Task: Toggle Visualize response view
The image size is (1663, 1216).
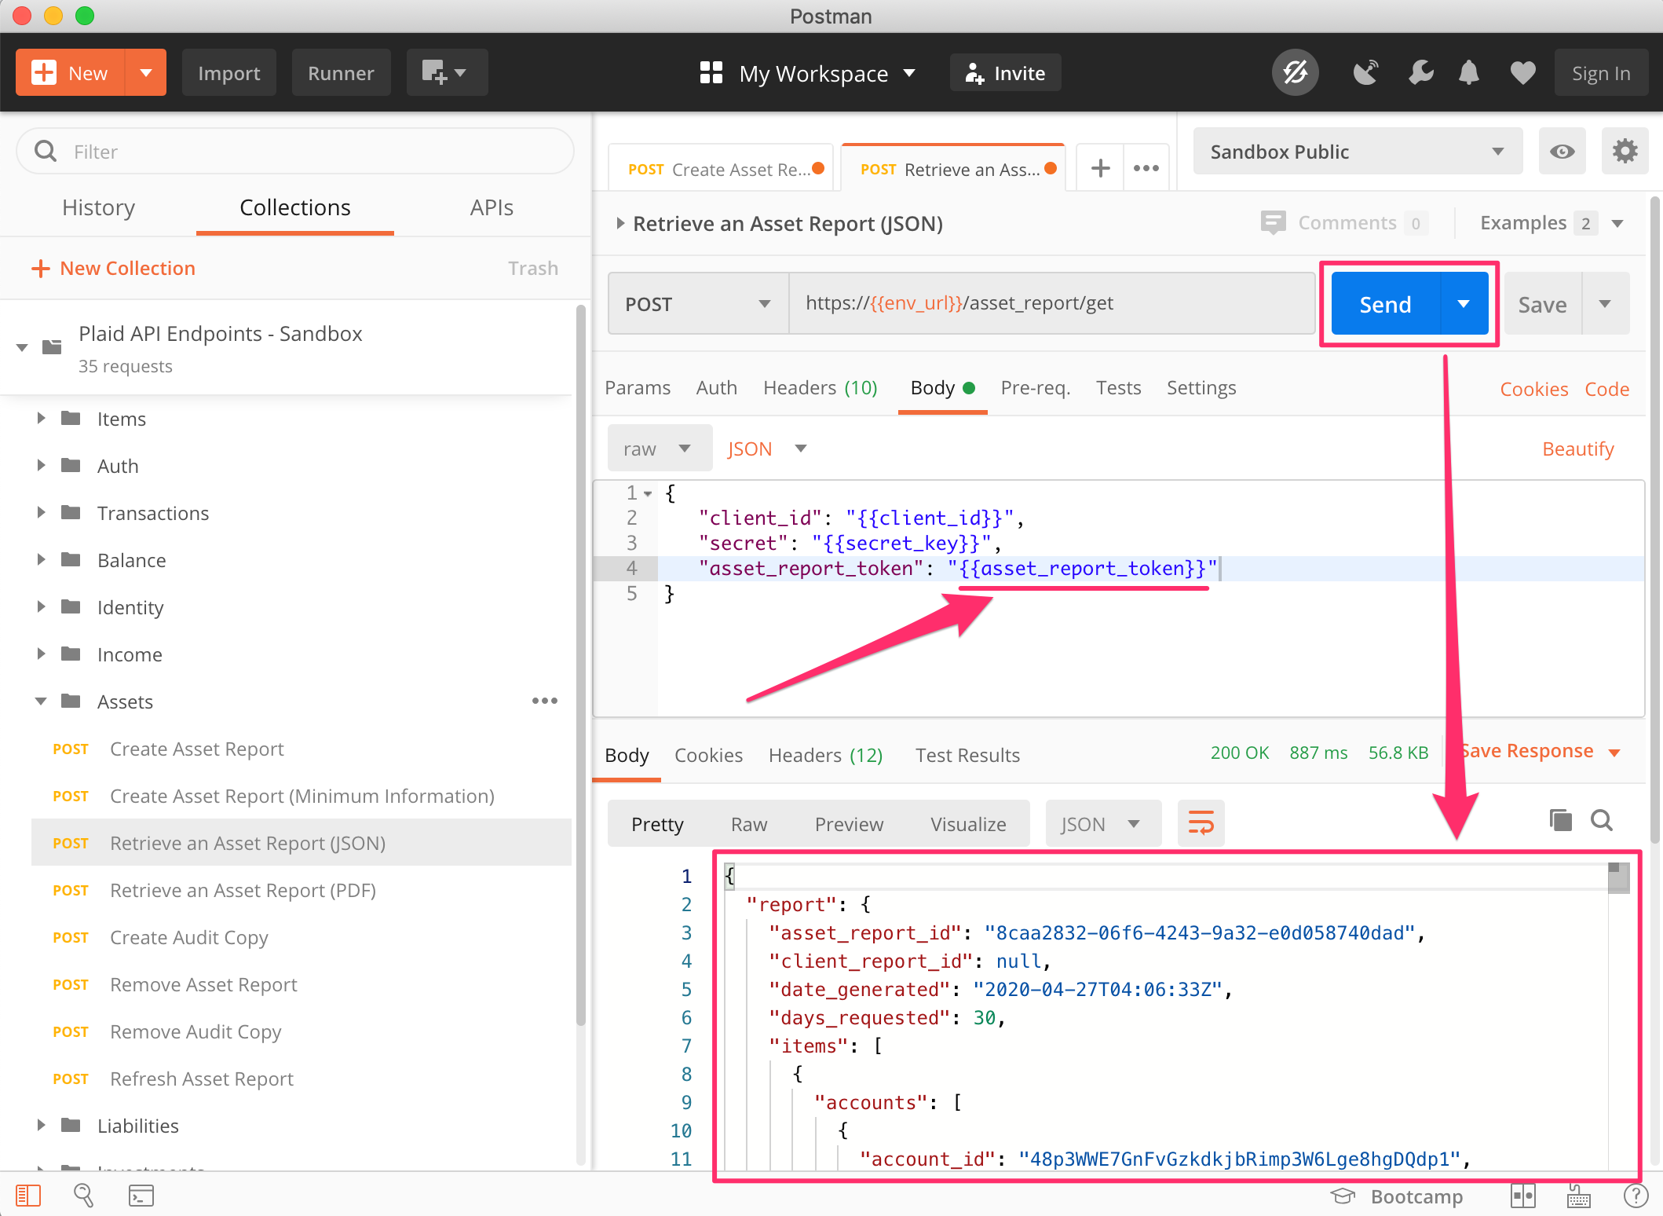Action: [x=971, y=823]
